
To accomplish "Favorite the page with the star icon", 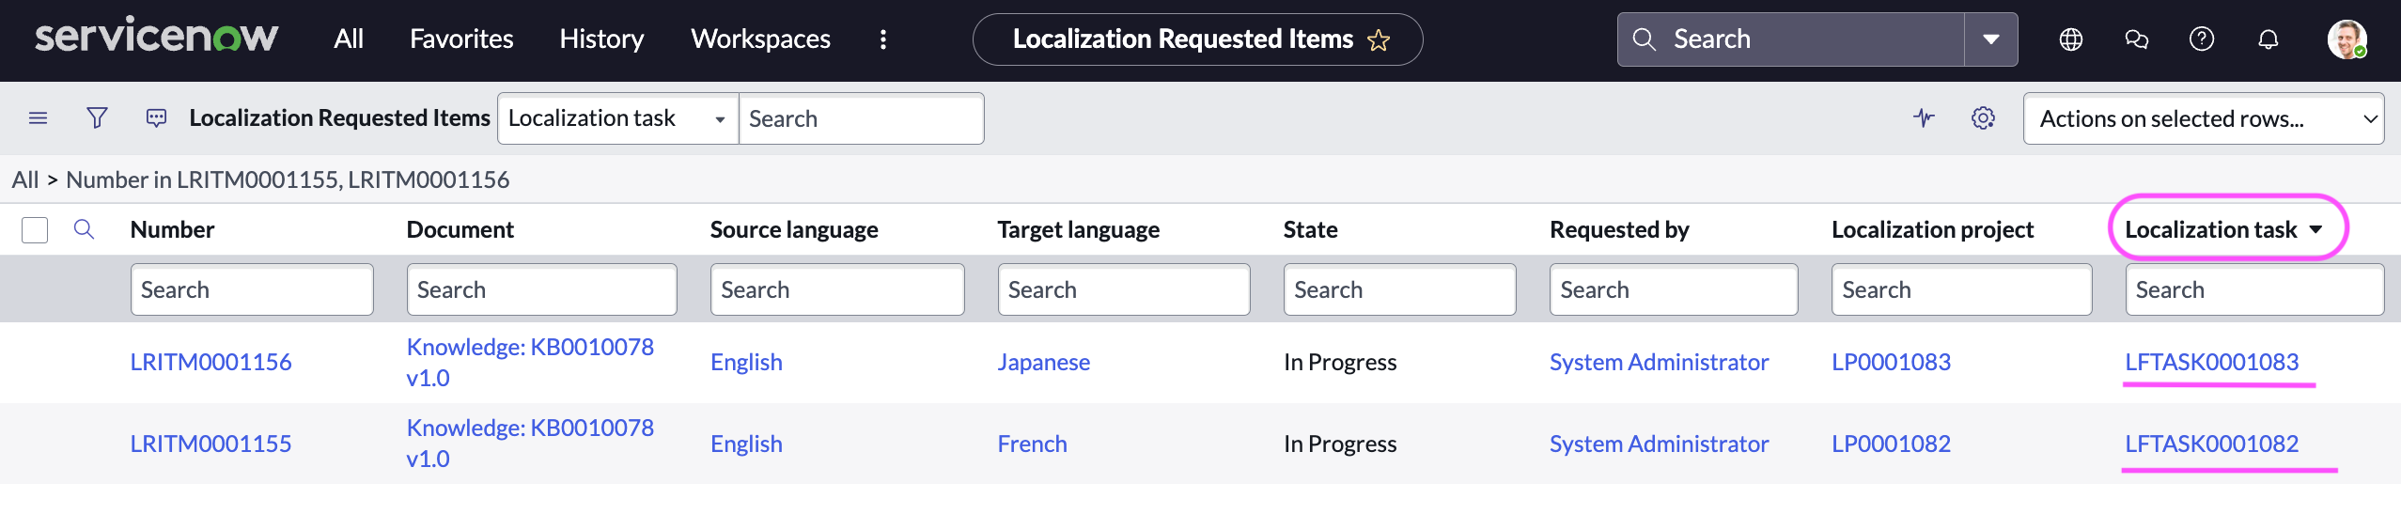I will 1379,40.
